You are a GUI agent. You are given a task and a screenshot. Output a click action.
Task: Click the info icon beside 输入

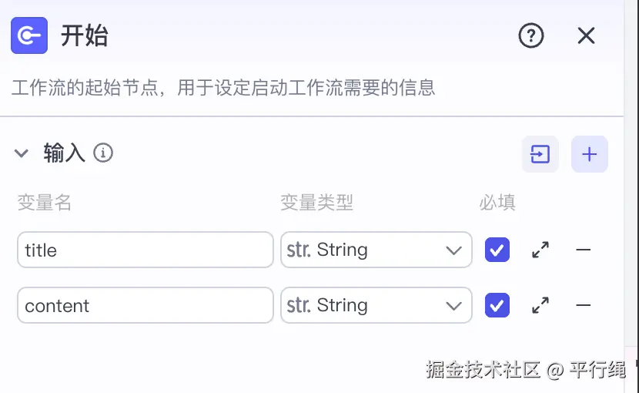tap(103, 153)
